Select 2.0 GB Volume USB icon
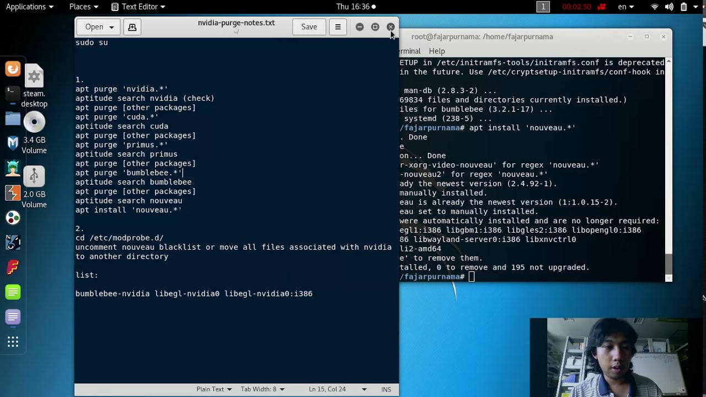Viewport: 706px width, 397px height. tap(34, 187)
